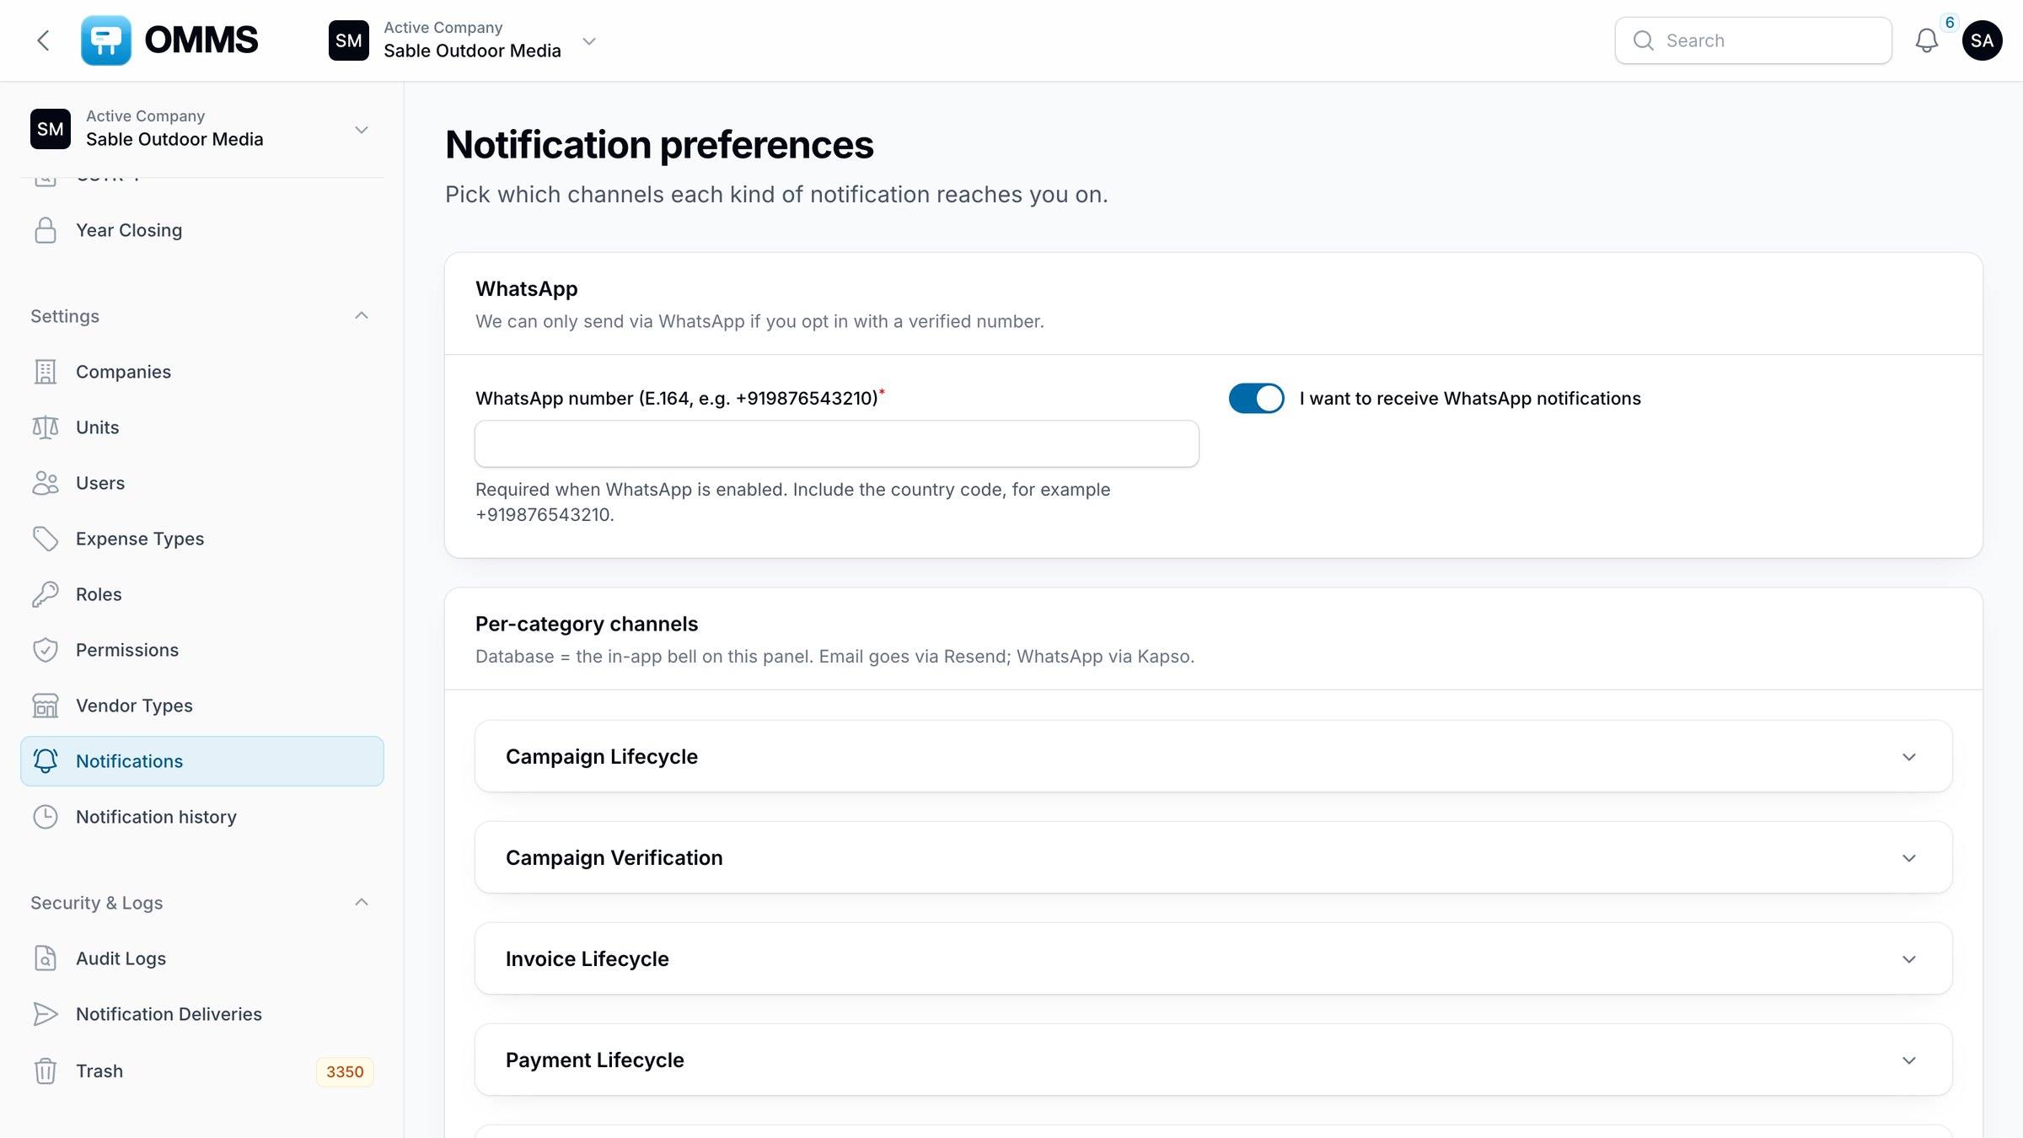The width and height of the screenshot is (2023, 1138).
Task: Click the notification count badge 6
Action: 1950,23
